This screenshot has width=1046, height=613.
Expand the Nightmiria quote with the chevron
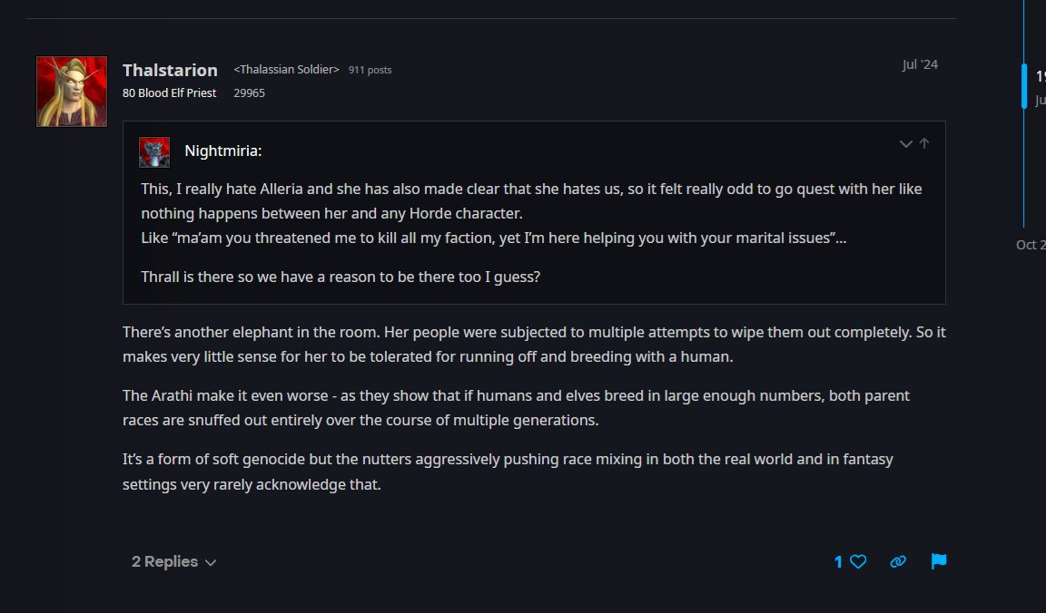tap(905, 143)
